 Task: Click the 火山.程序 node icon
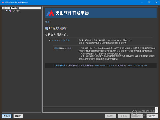10,11
